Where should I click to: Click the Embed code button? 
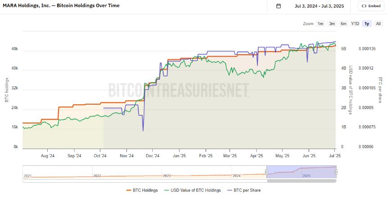[371, 6]
